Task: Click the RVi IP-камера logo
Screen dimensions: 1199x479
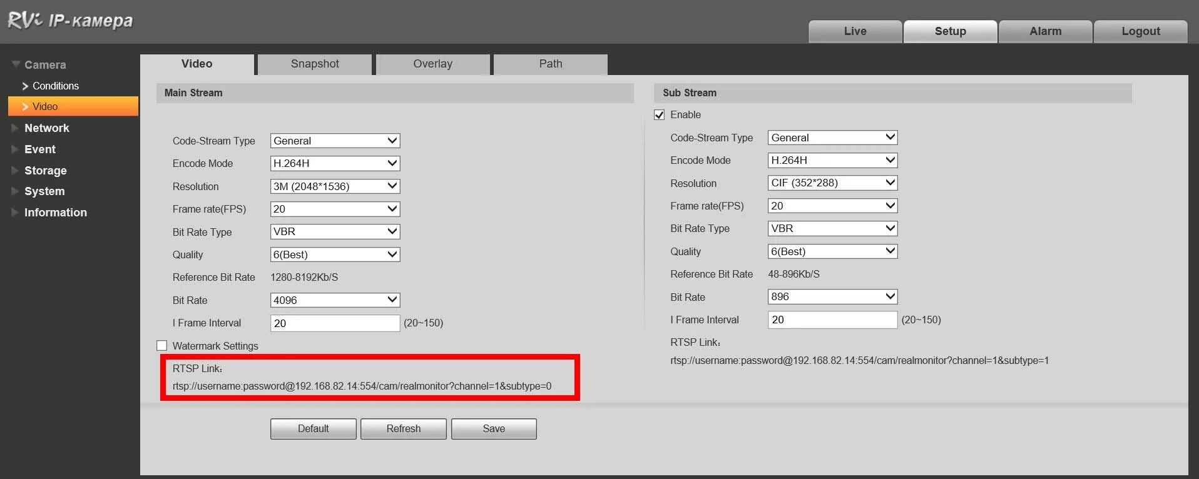Action: (70, 21)
